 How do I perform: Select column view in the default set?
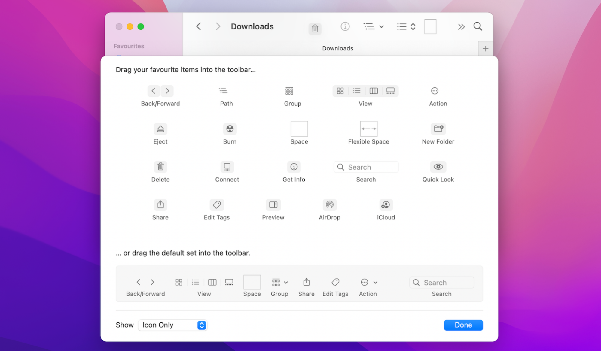[212, 282]
